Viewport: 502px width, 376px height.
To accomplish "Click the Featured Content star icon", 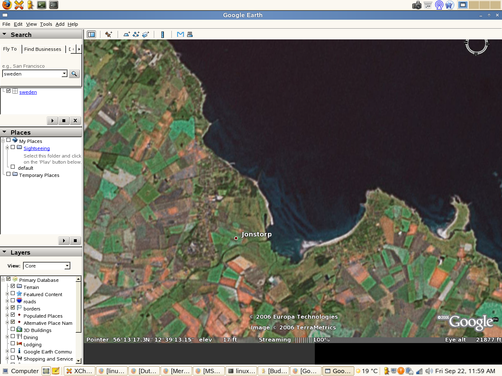I will click(x=19, y=294).
